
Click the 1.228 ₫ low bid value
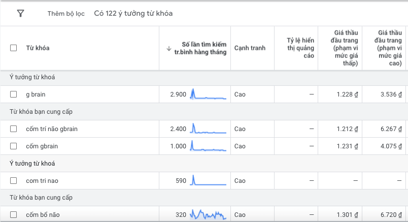[x=348, y=94]
